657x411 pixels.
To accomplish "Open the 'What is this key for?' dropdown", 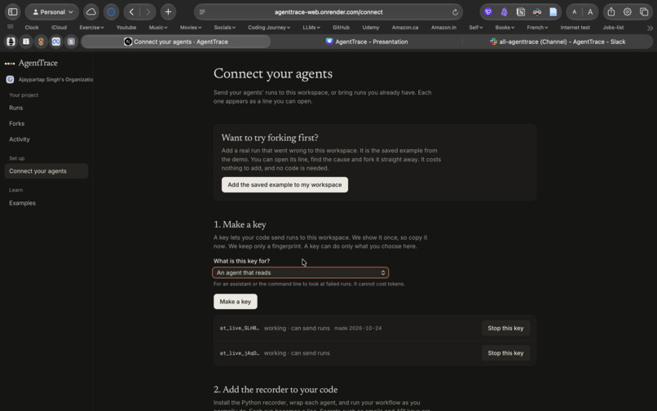I will point(301,272).
